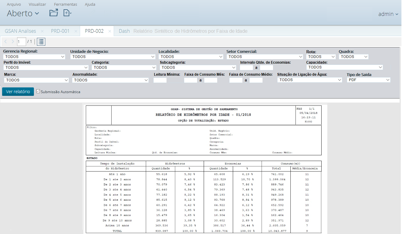The image size is (402, 234).
Task: Toggle the report outline list icon
Action: tap(41, 41)
